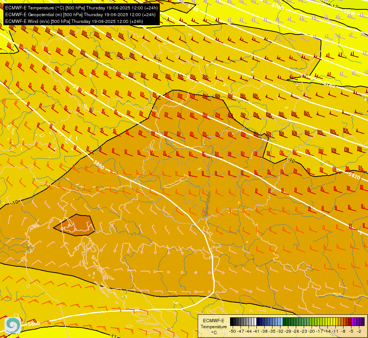Select the 'ECMWF-E Temperature (°C) [500 hPa]' header line
The height and width of the screenshot is (338, 368).
pos(81,8)
